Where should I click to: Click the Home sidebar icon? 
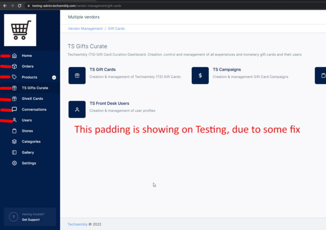(14, 56)
